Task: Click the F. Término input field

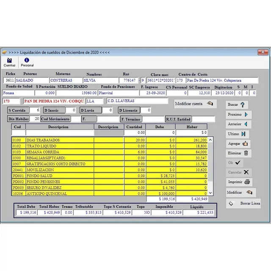Action: click(153, 119)
